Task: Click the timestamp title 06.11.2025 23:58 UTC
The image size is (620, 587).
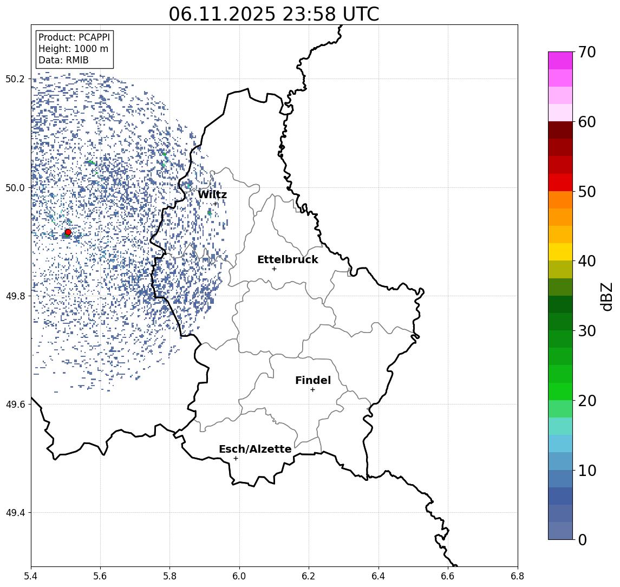Action: pos(274,14)
